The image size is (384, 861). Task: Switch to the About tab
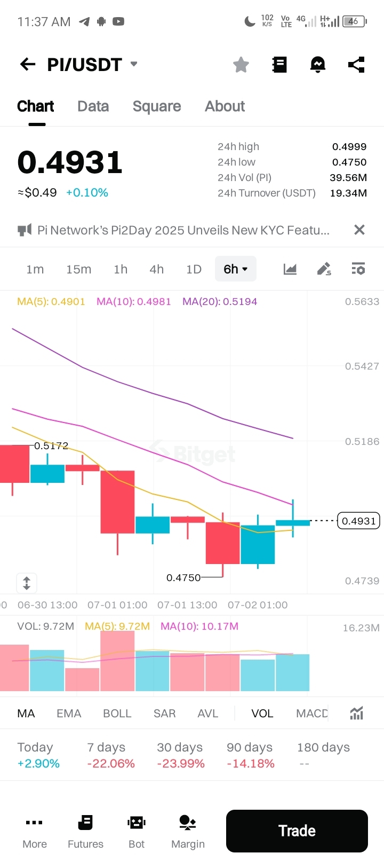pyautogui.click(x=225, y=106)
